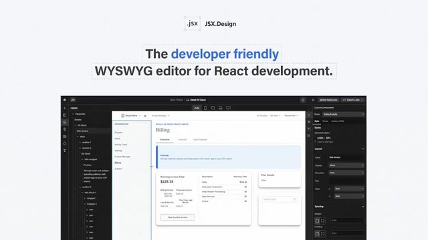Click the margin value input field
428x240 pixels.
[346, 221]
